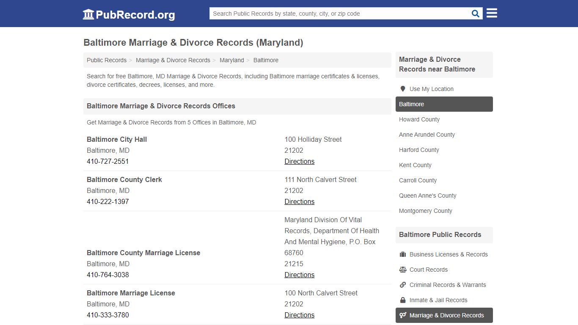
Task: Focus the public records search field
Action: click(x=340, y=14)
